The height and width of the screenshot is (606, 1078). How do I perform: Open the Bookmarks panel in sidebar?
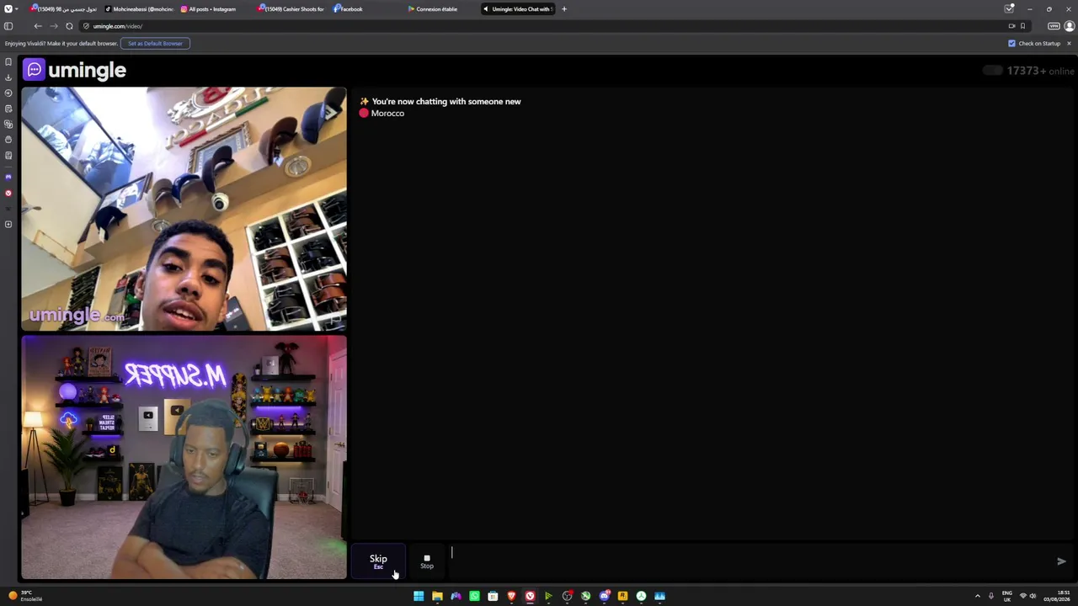point(8,61)
